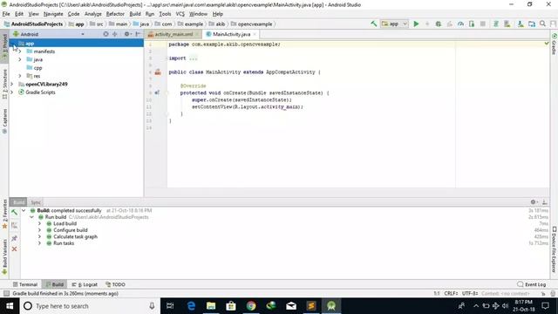
Task: Click the Stop square toolbar icon
Action: [x=482, y=24]
